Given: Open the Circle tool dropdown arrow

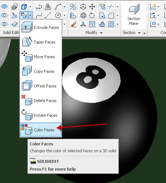Looking at the screenshot, I should click(x=64, y=15).
